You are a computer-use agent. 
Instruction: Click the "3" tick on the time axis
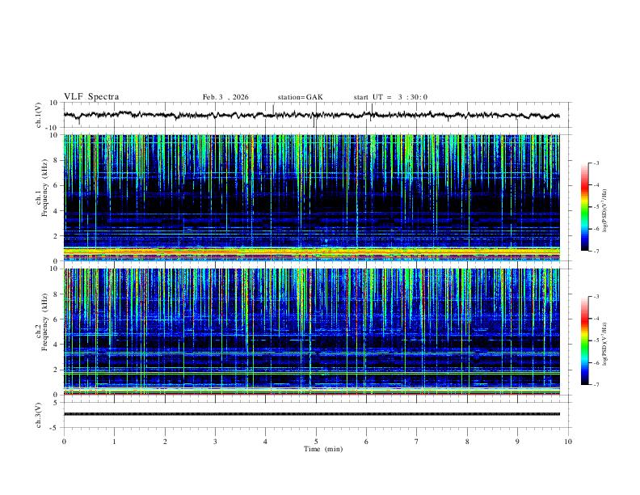point(215,442)
